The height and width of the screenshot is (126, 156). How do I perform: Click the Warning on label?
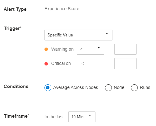[62, 49]
